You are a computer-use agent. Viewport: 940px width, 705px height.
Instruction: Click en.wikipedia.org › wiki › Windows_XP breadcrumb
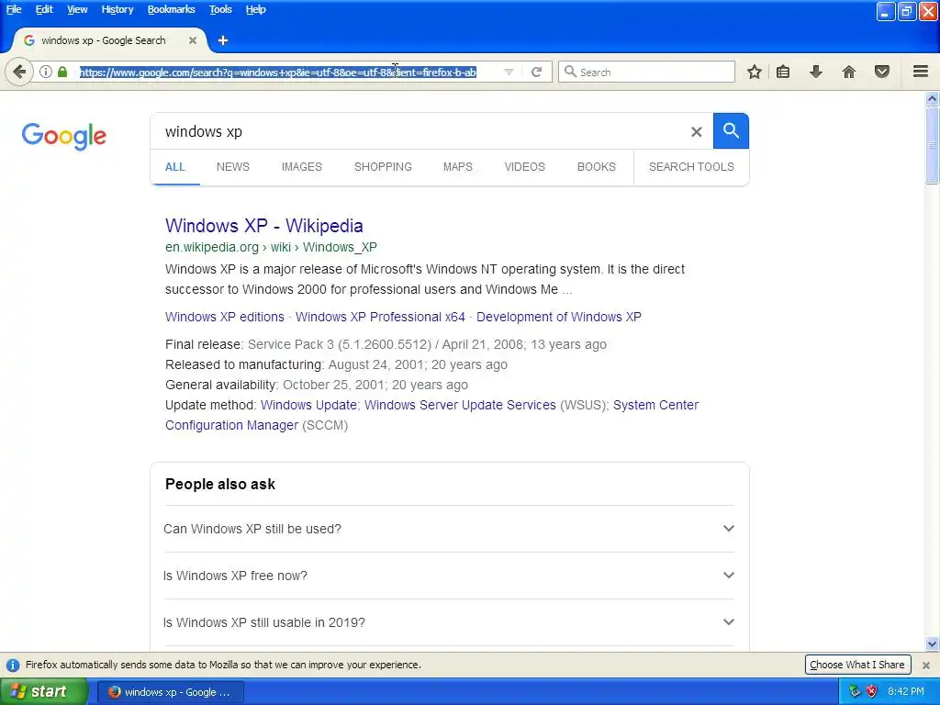tap(271, 247)
